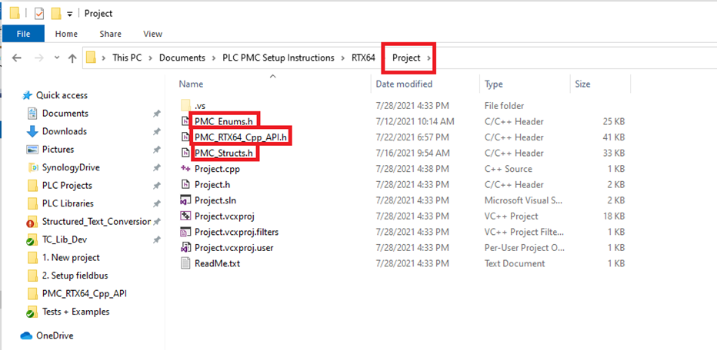Open the Share ribbon tab
Screen dimensions: 717x350
click(110, 34)
